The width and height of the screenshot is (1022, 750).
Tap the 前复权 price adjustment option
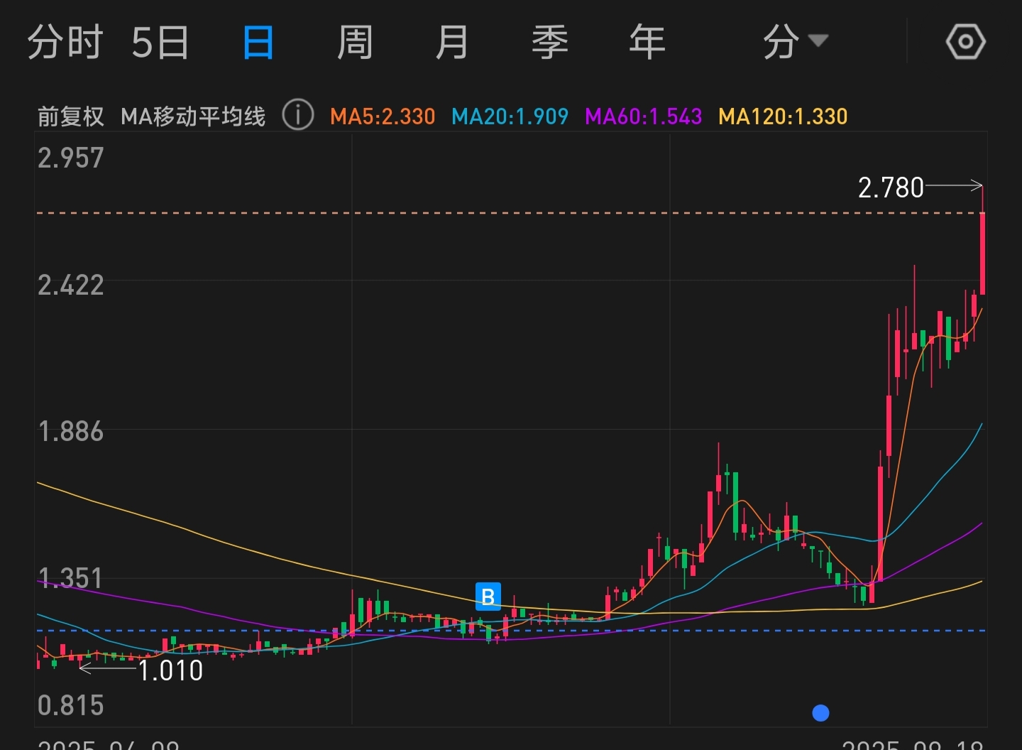point(71,116)
